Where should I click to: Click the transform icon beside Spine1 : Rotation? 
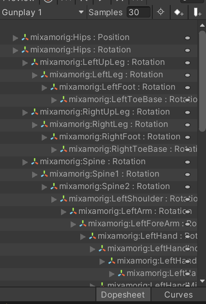coord(45,174)
